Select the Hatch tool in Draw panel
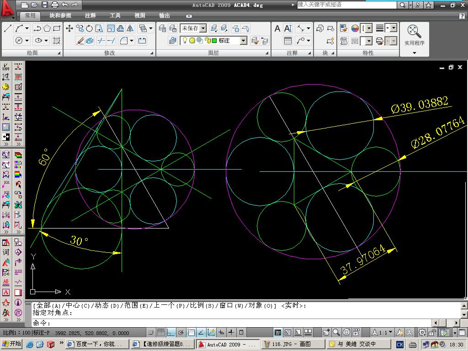The height and width of the screenshot is (351, 468). [57, 40]
